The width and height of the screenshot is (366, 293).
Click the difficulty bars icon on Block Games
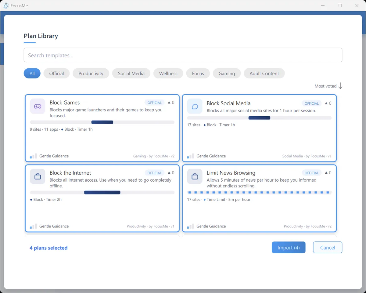point(33,156)
